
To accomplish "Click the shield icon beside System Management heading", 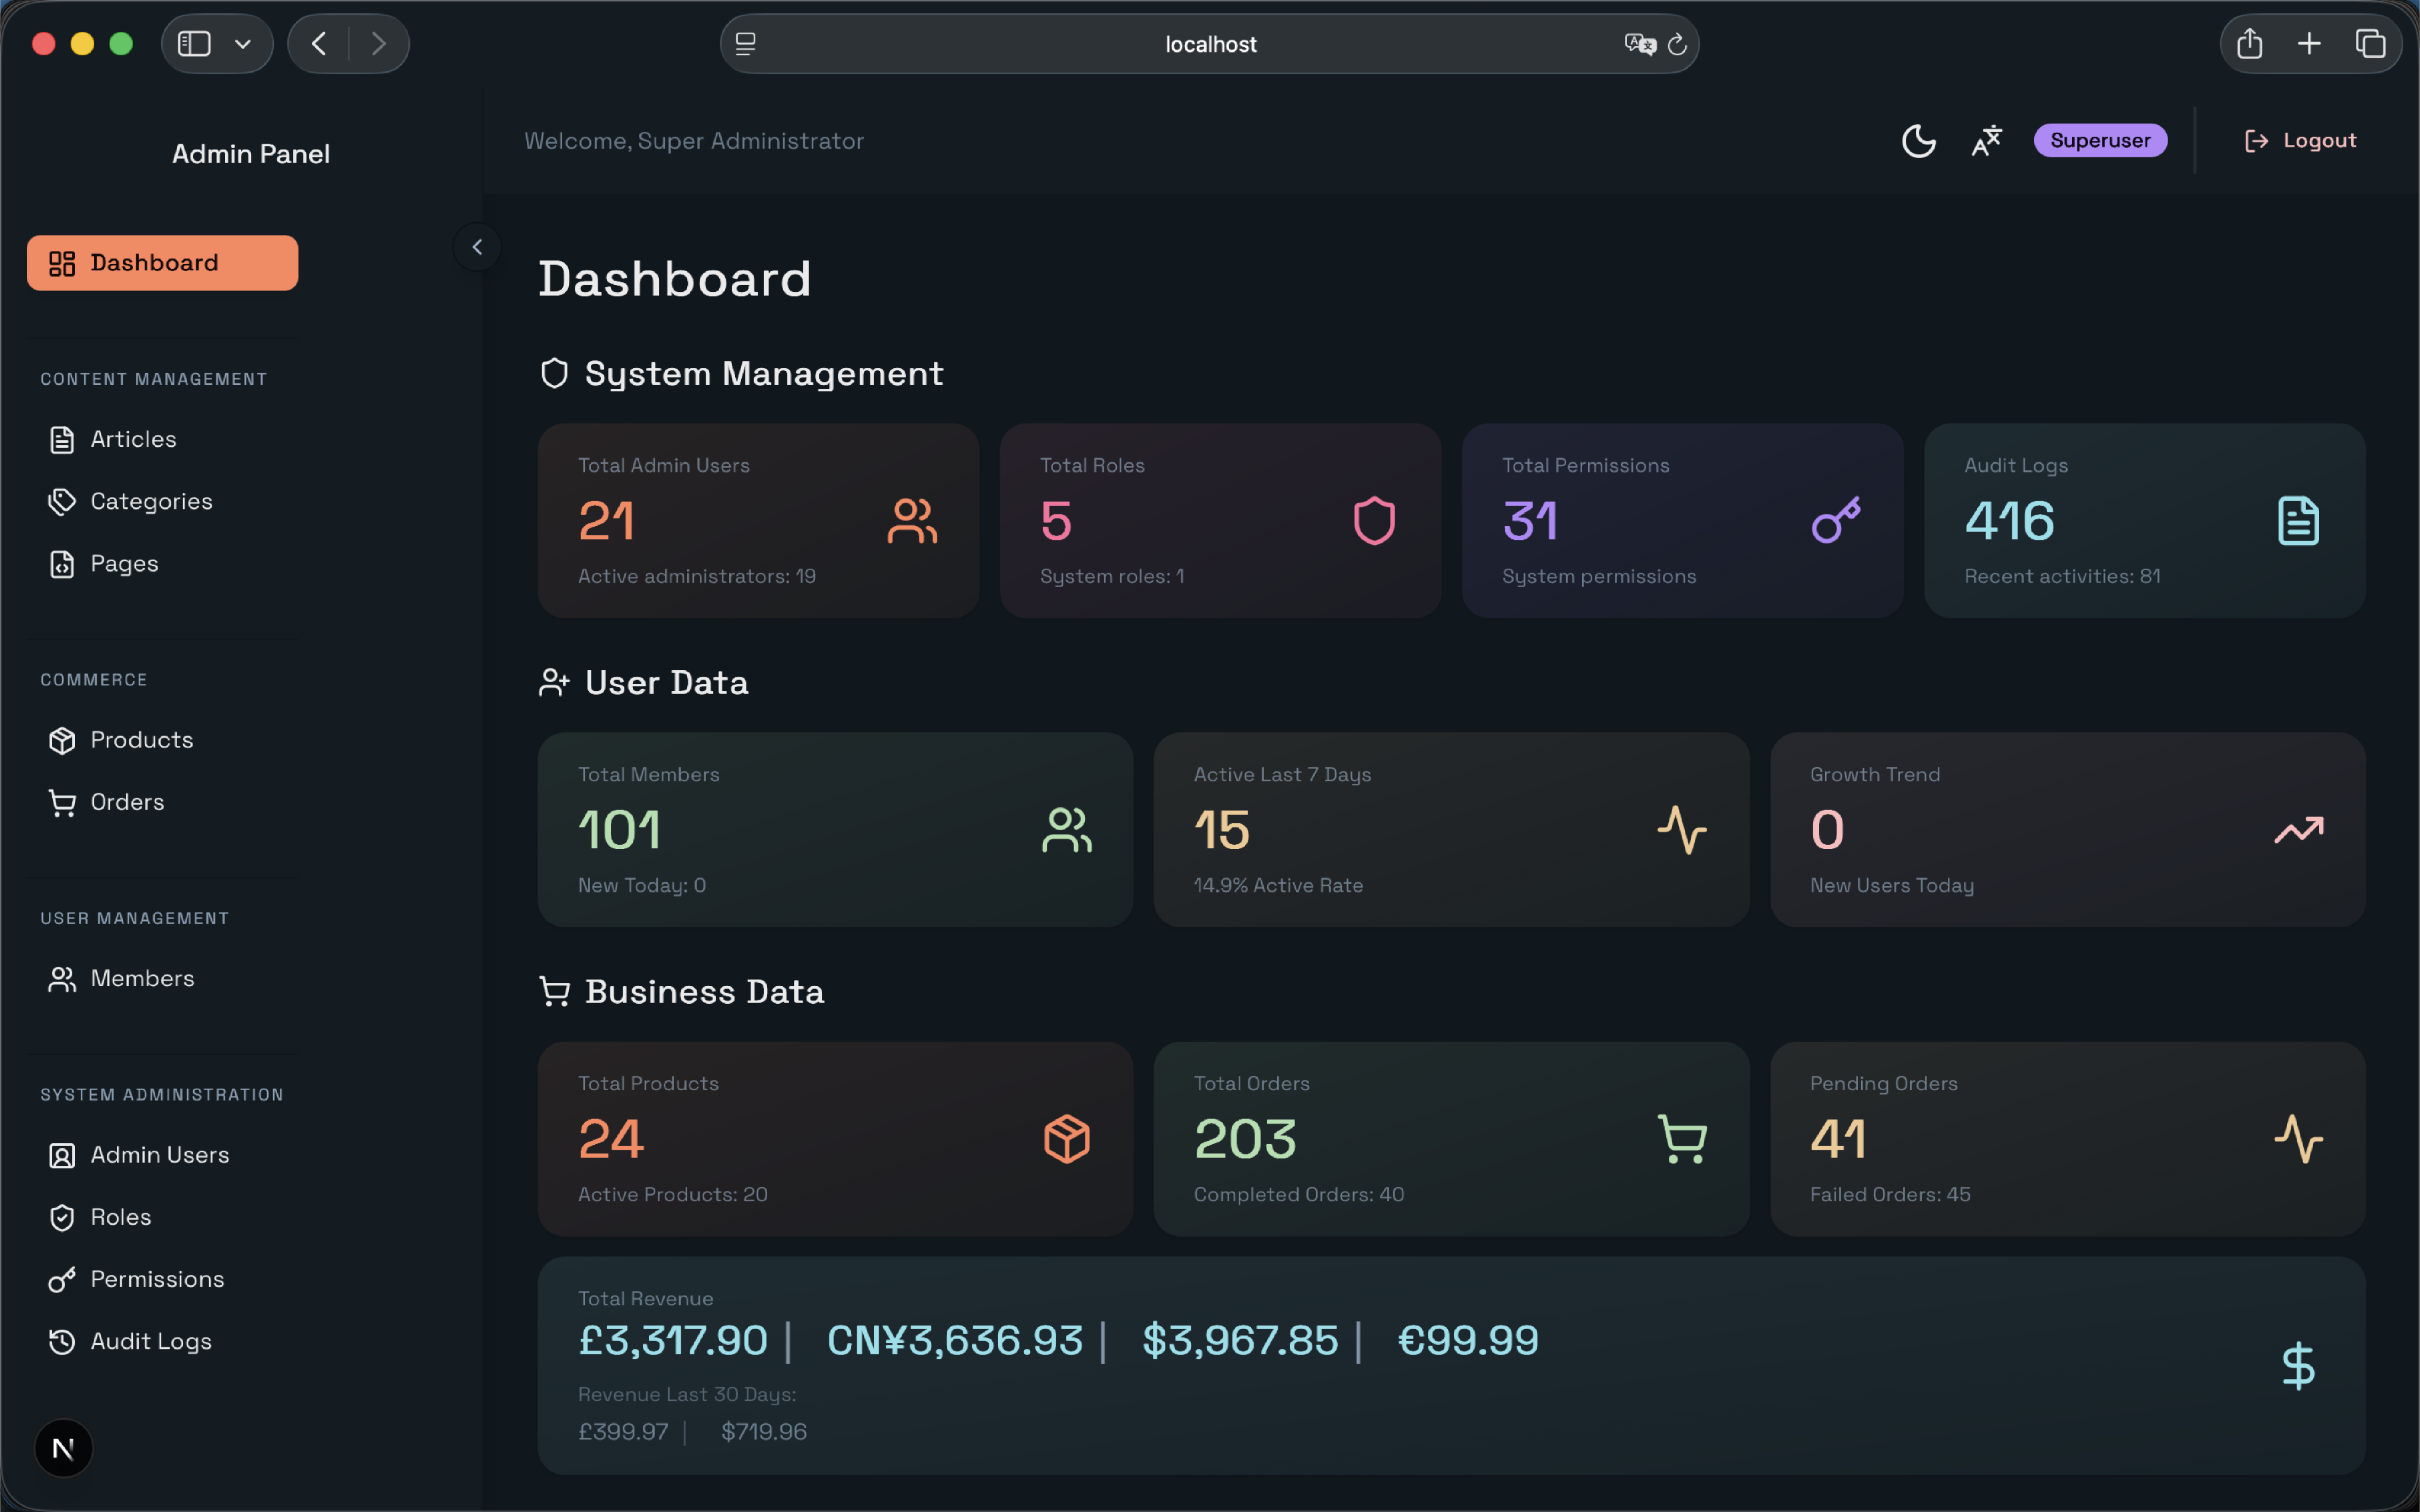I will coord(554,374).
